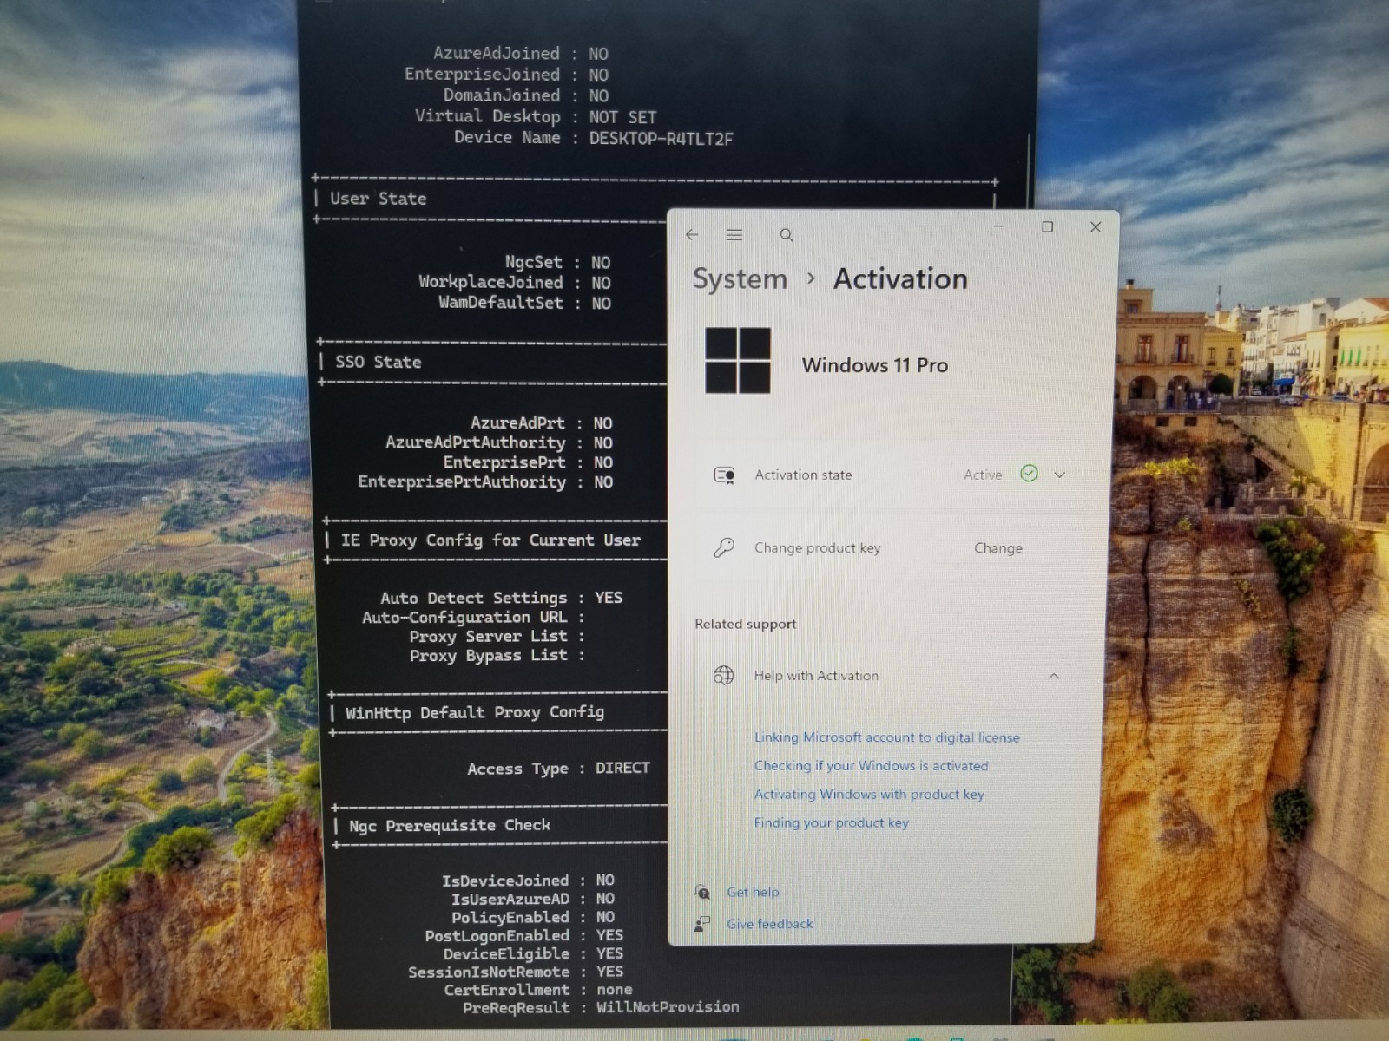Click the green Active checkmark icon
This screenshot has height=1041, width=1389.
point(1029,474)
